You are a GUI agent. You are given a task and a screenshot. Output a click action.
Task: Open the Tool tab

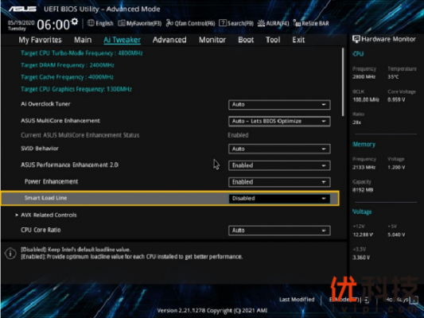273,40
